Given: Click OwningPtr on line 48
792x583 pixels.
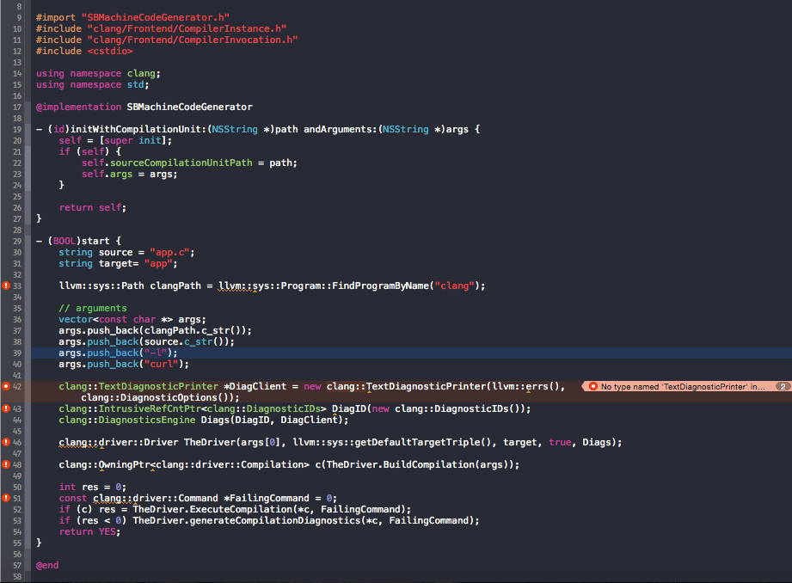Looking at the screenshot, I should 124,464.
